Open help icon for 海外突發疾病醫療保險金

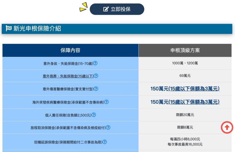(x=107, y=102)
